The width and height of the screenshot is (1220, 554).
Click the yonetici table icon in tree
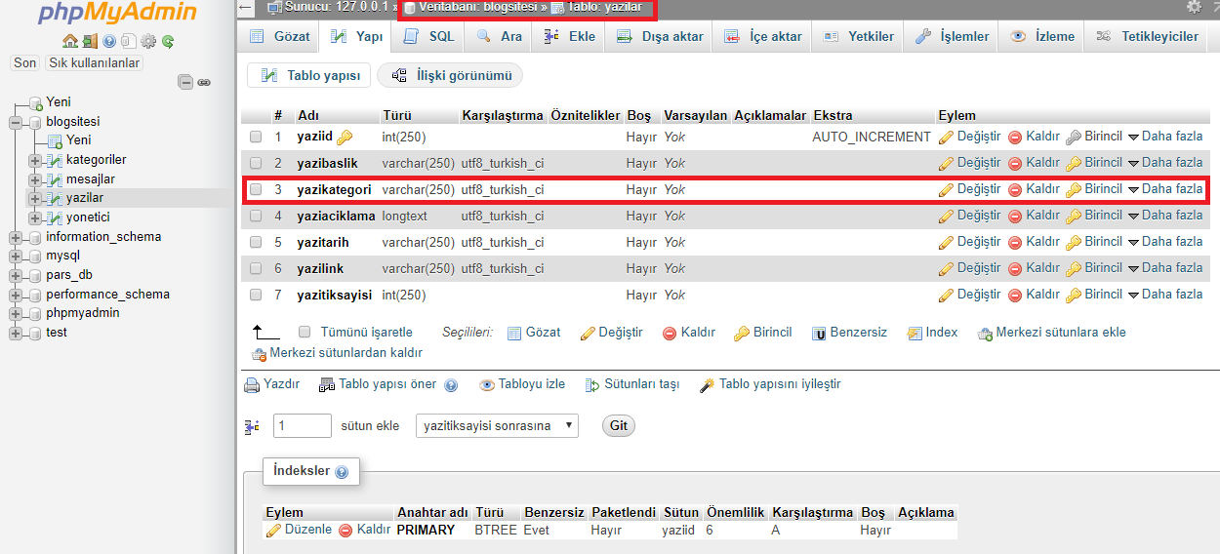pyautogui.click(x=56, y=218)
